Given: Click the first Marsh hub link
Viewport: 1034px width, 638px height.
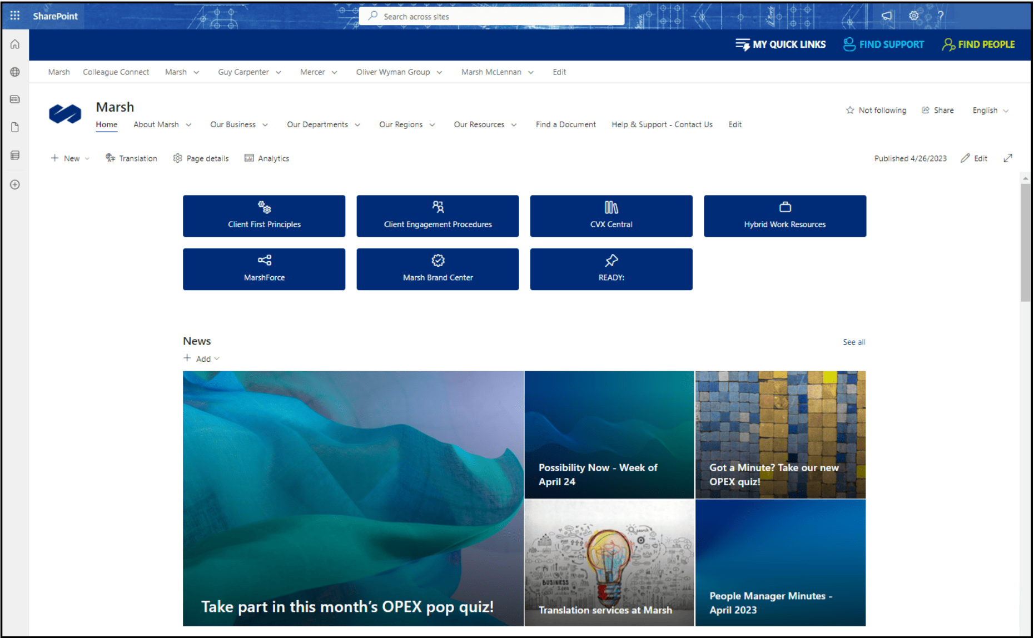Looking at the screenshot, I should pos(59,72).
